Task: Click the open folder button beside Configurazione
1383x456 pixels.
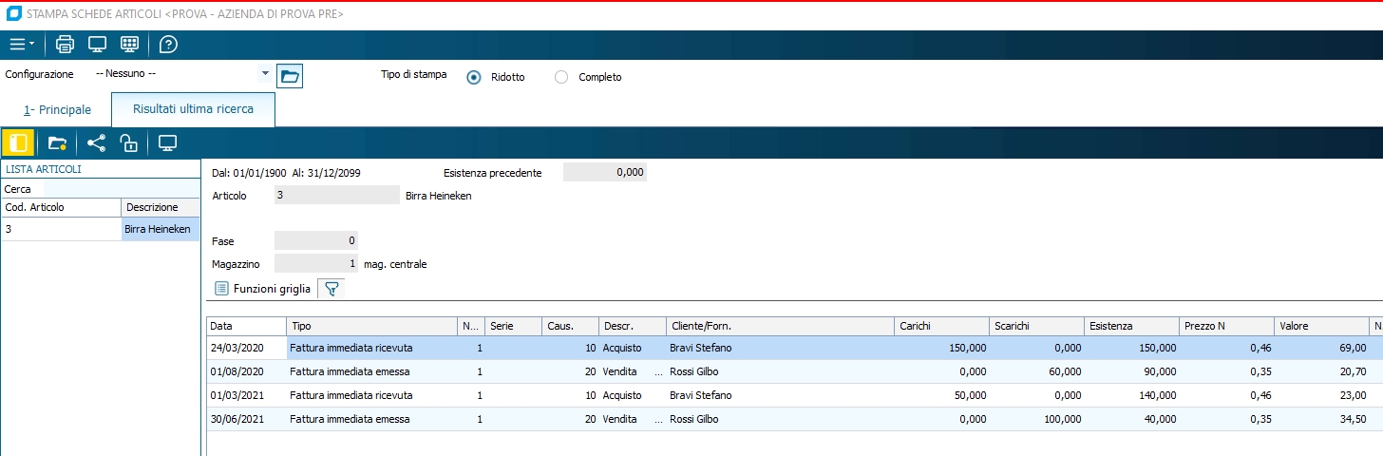Action: [x=290, y=76]
